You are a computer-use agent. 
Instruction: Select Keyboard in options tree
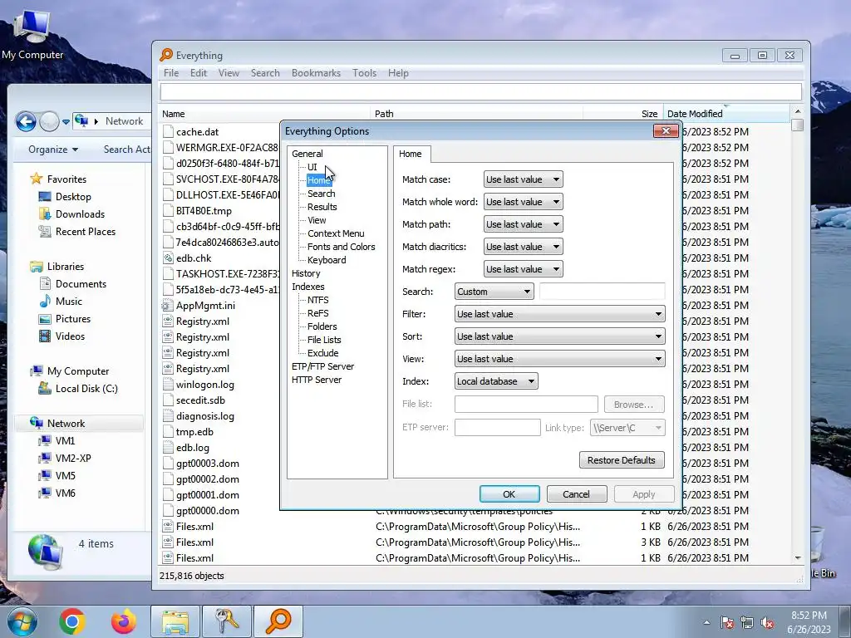[327, 260]
